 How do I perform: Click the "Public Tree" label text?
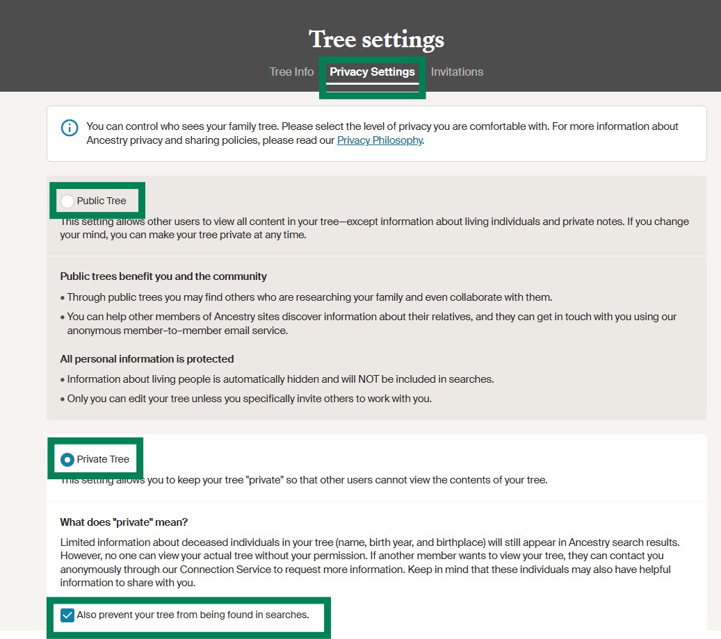(102, 201)
